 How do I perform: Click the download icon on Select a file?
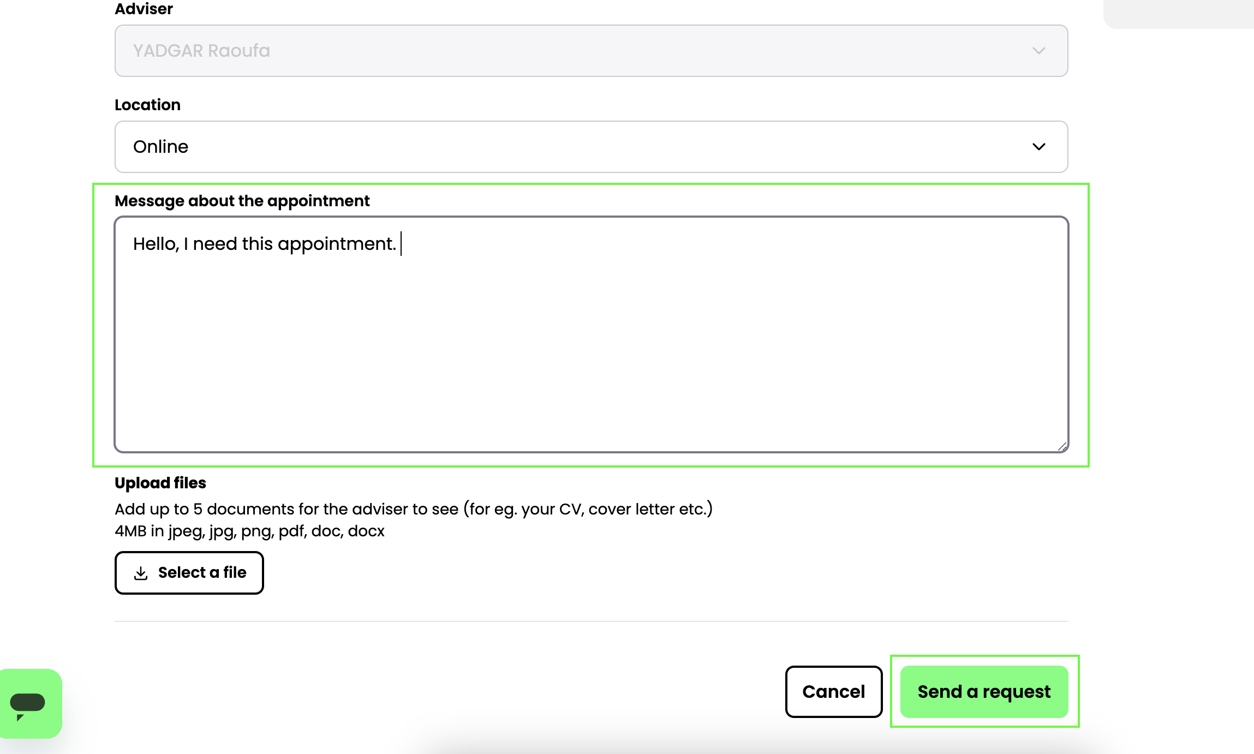141,573
